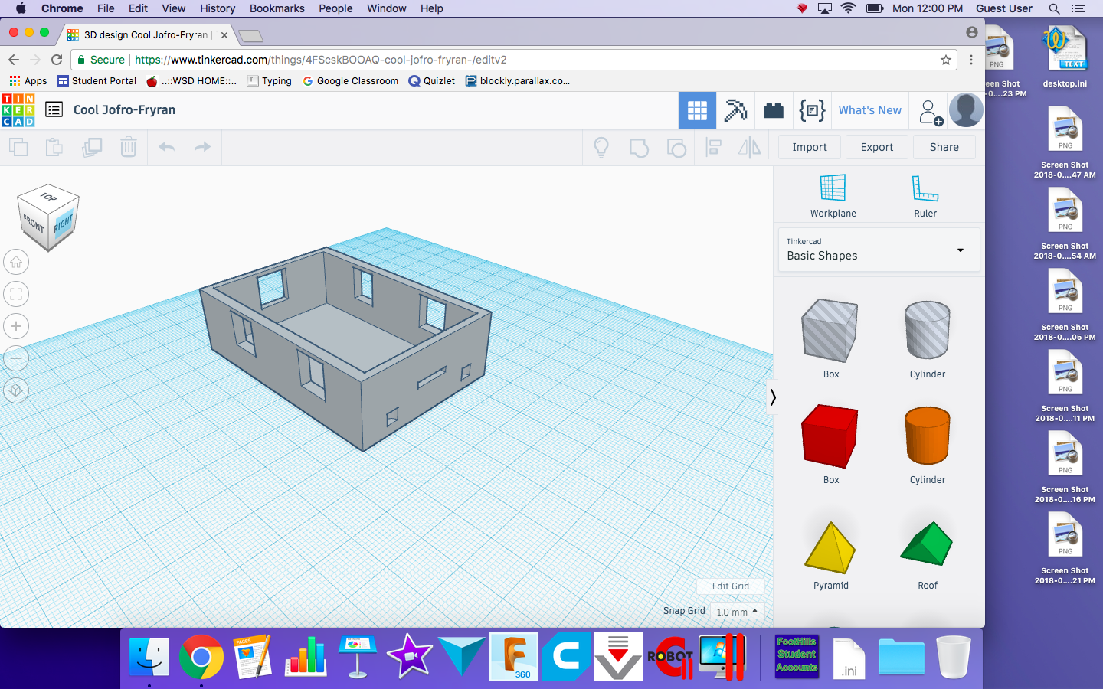Image resolution: width=1103 pixels, height=689 pixels.
Task: Click the Duplicate tool icon
Action: coord(92,147)
